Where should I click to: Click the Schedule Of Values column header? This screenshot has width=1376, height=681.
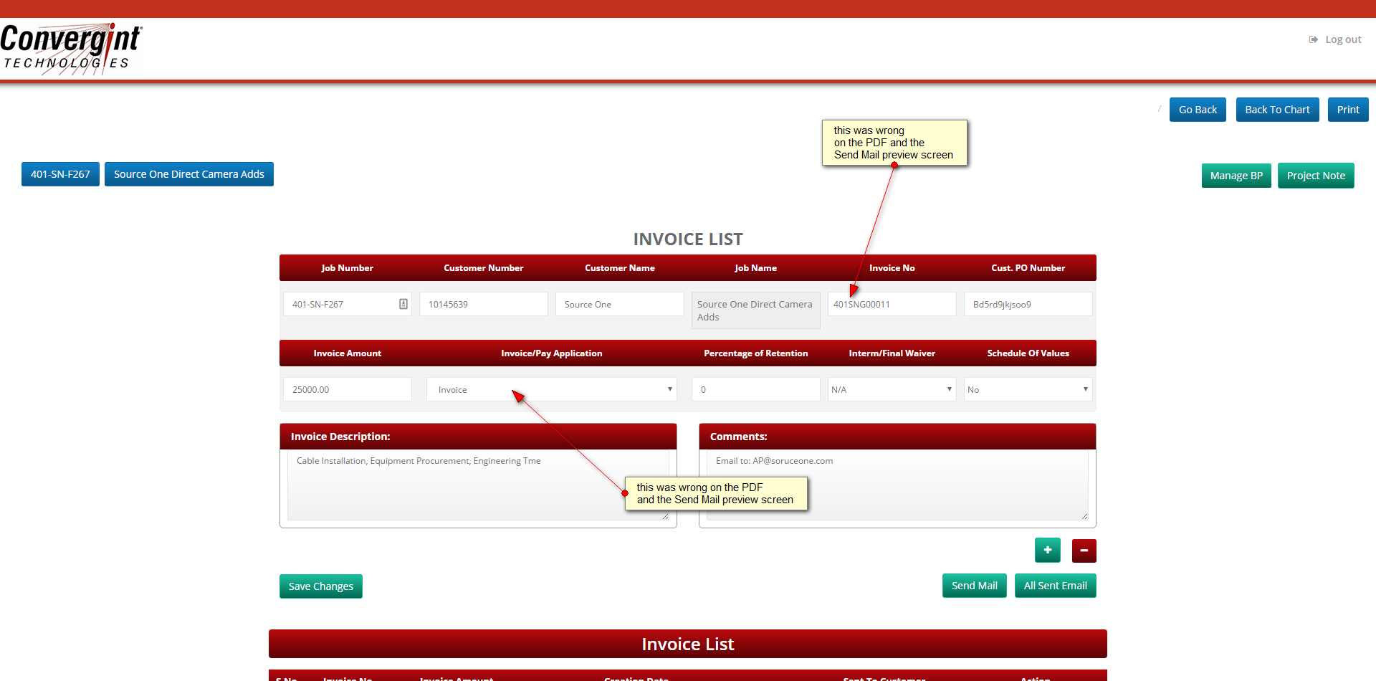coord(1028,353)
